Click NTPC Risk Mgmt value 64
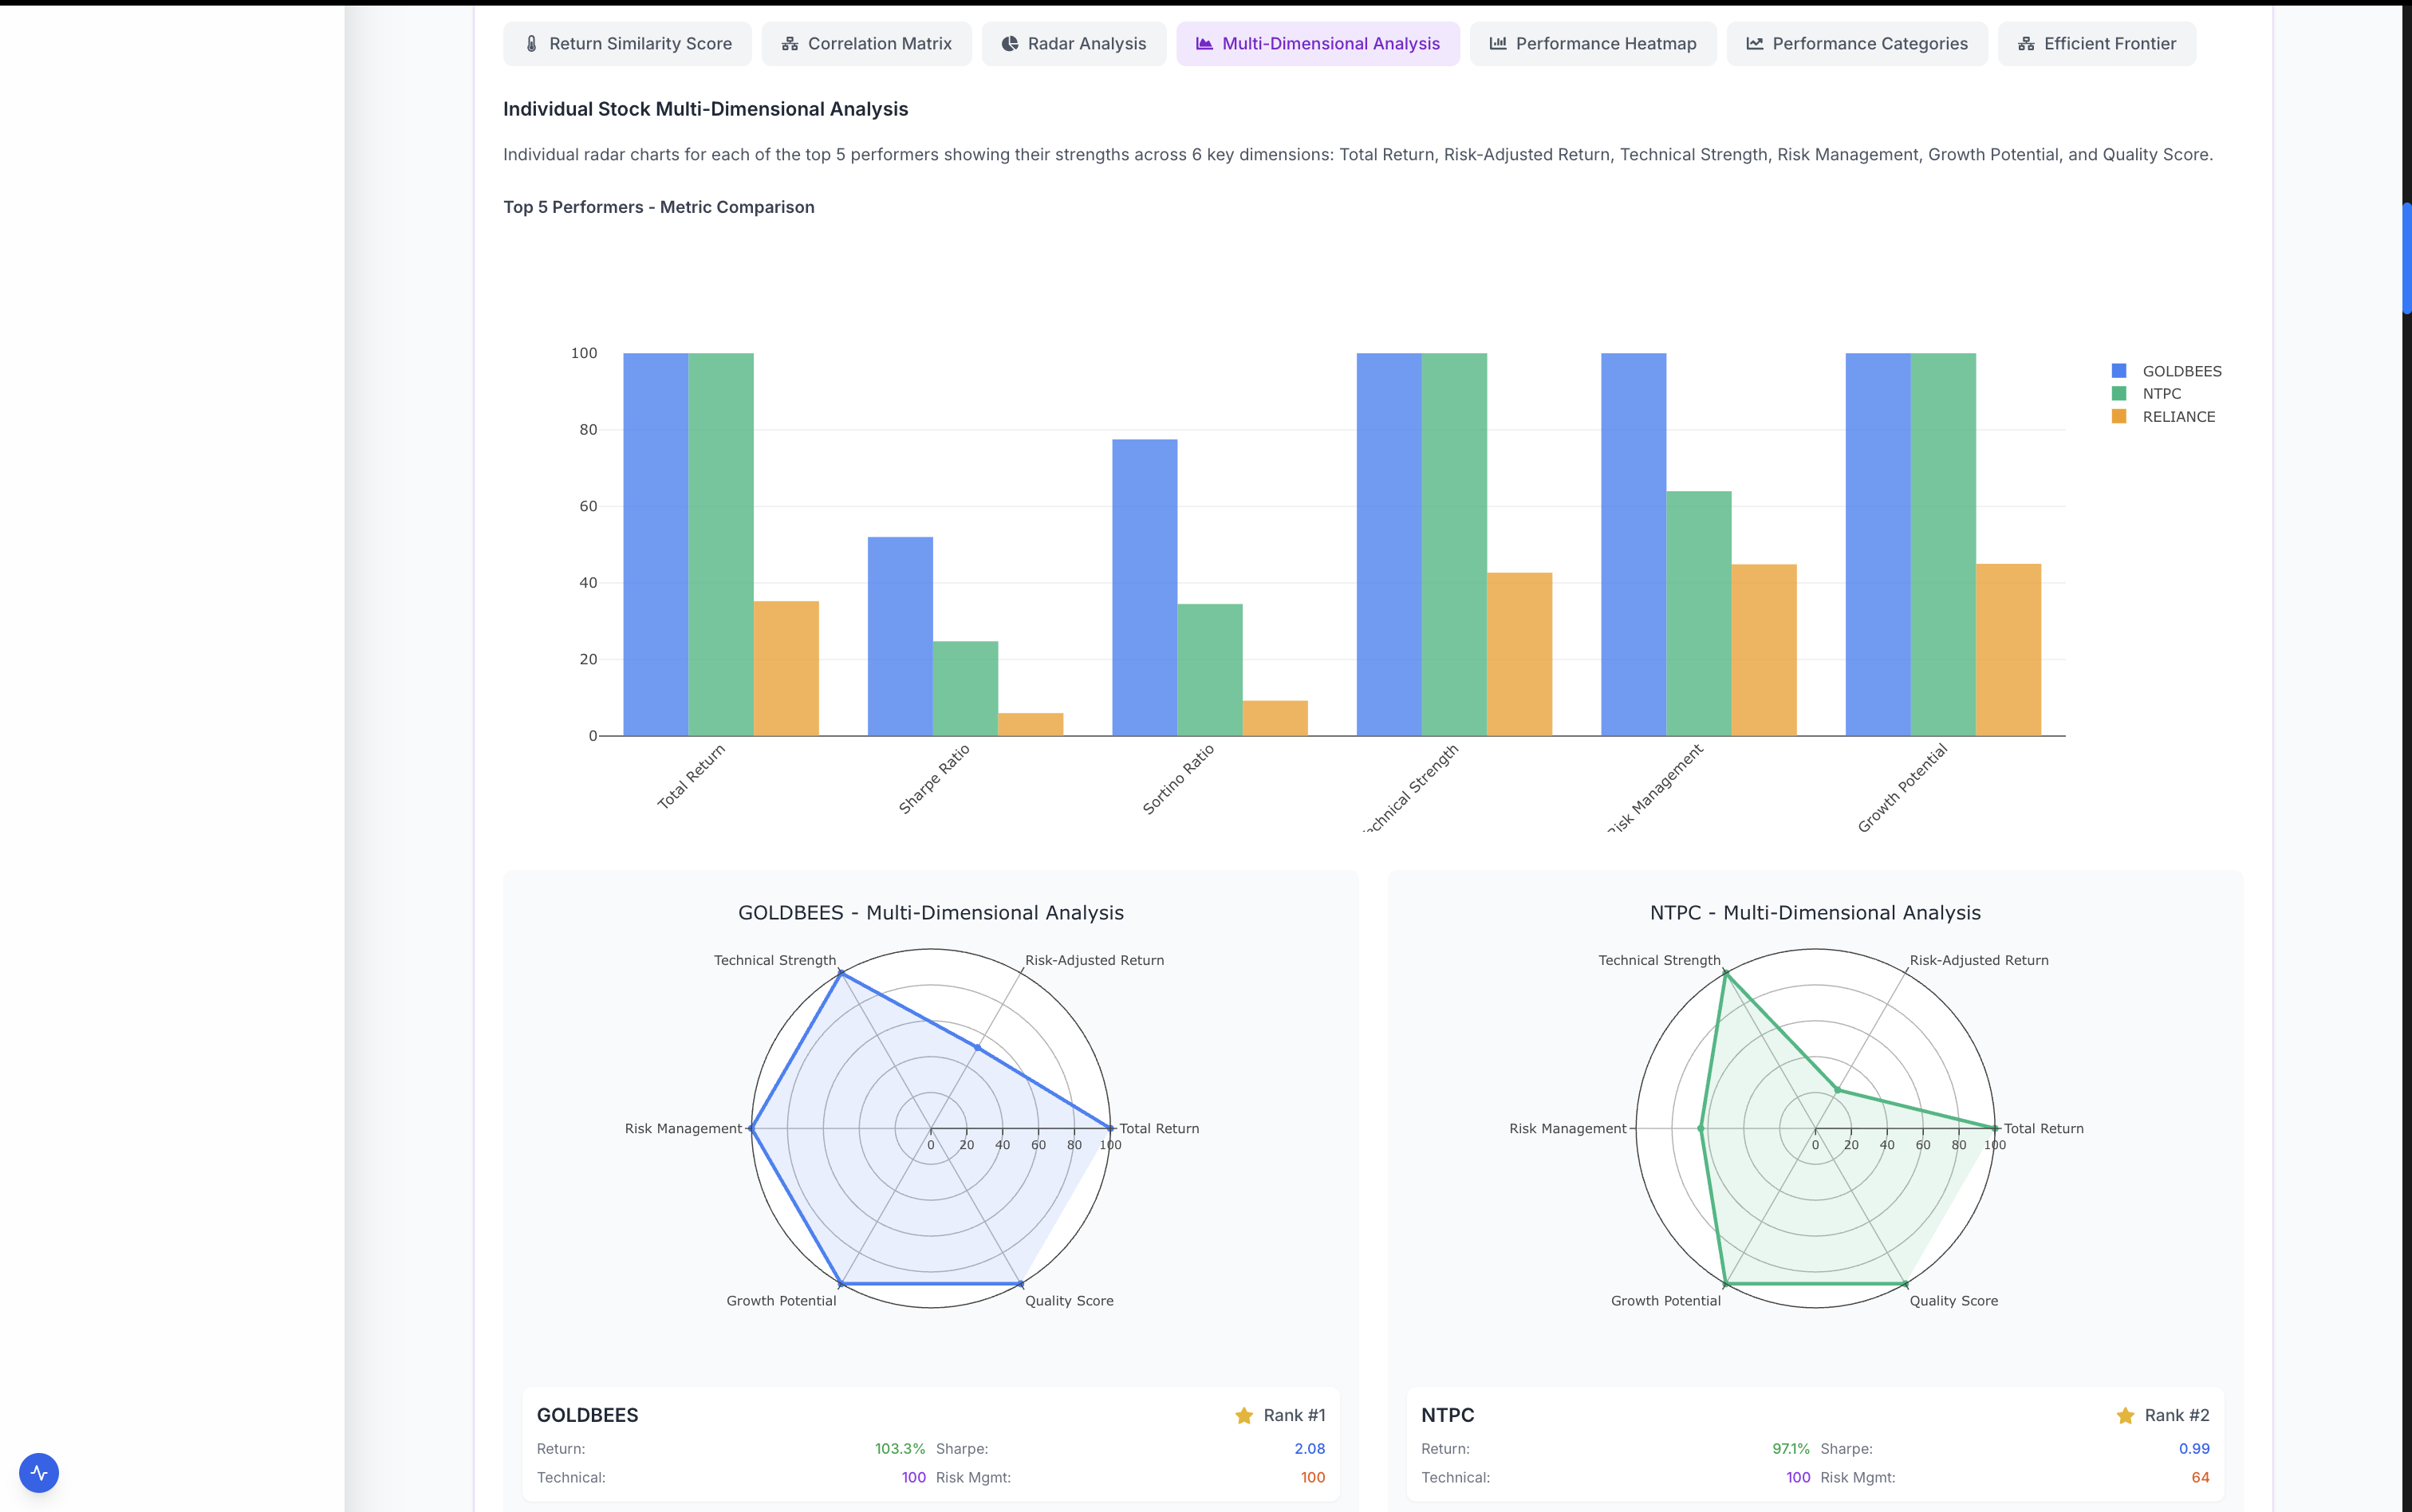 [2200, 1478]
